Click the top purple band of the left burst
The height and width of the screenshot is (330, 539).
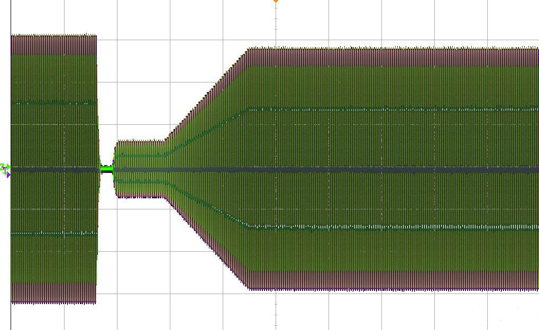tap(53, 45)
